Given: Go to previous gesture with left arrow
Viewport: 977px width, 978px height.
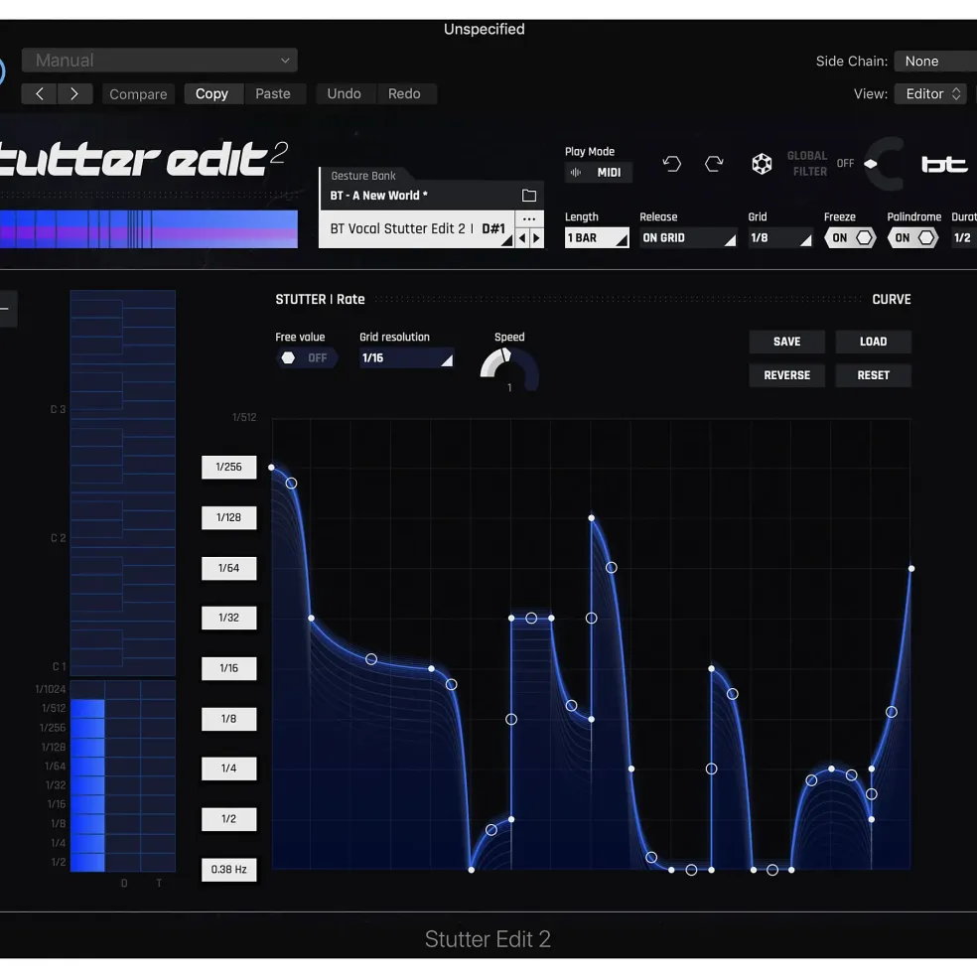Looking at the screenshot, I should click(x=522, y=237).
